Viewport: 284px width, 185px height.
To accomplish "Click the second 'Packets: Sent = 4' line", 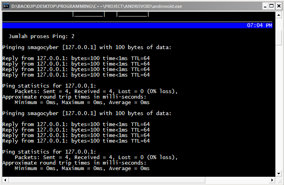I will [96, 157].
